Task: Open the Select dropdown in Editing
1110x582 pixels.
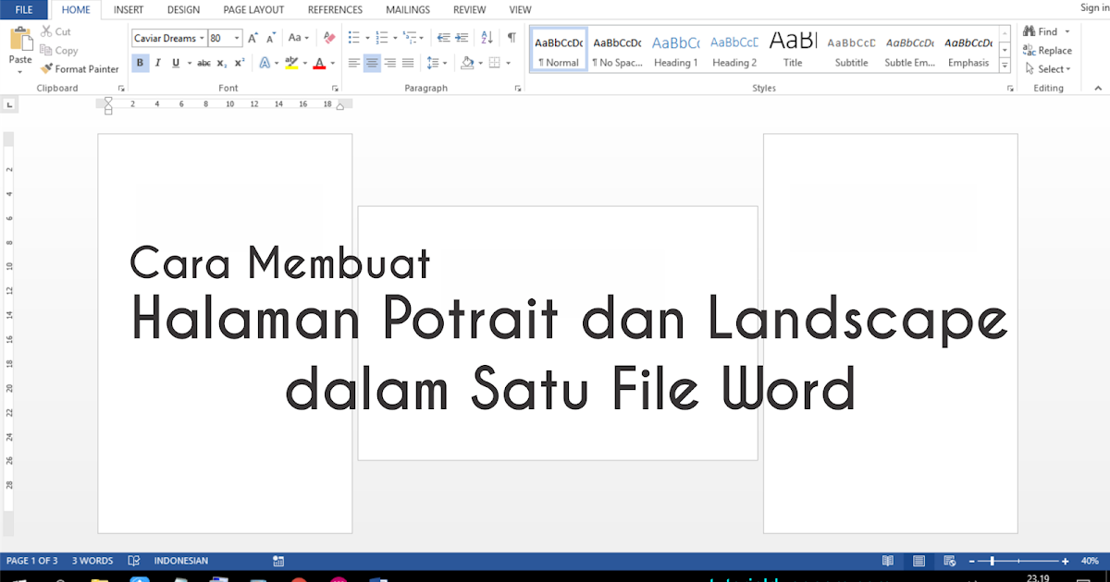Action: point(1048,68)
